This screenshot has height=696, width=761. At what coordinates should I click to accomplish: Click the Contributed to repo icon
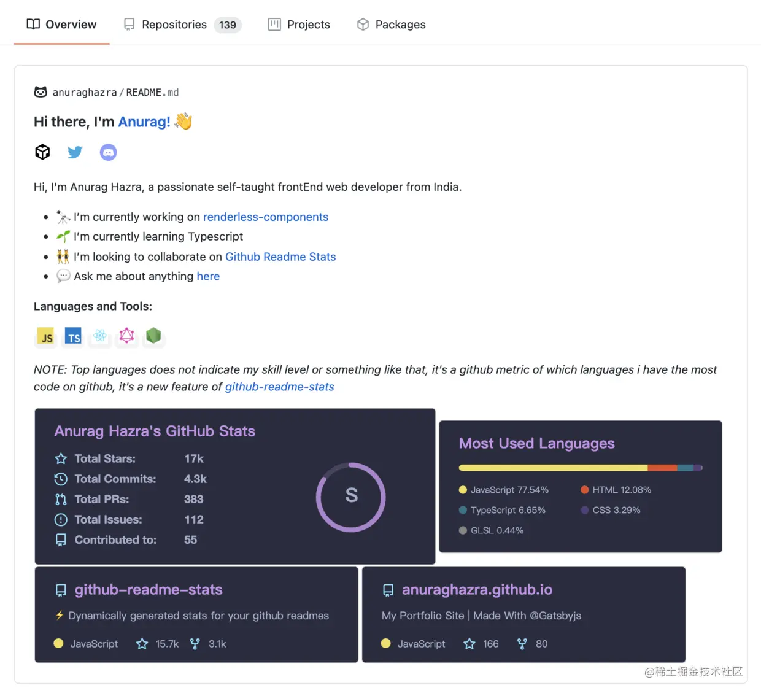tap(61, 540)
